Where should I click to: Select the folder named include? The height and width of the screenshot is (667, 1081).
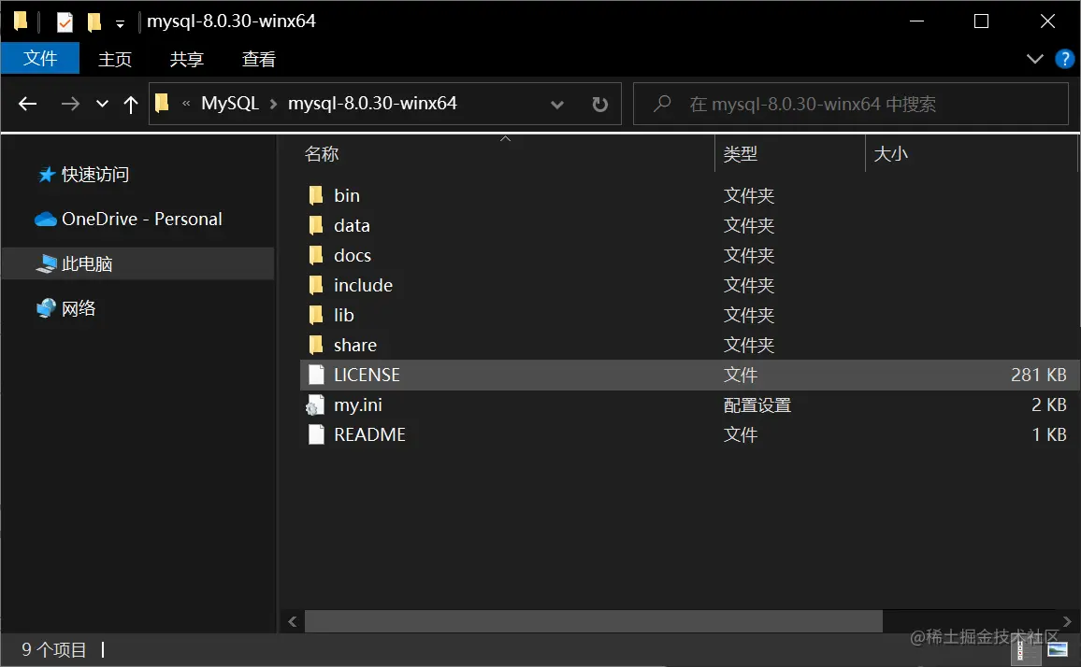pos(364,285)
